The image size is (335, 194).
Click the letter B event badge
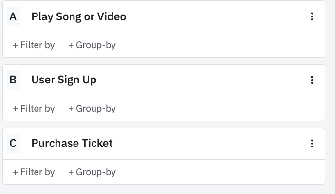pyautogui.click(x=13, y=80)
